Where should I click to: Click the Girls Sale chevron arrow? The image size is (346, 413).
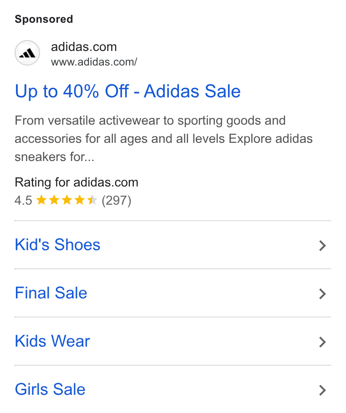point(322,390)
